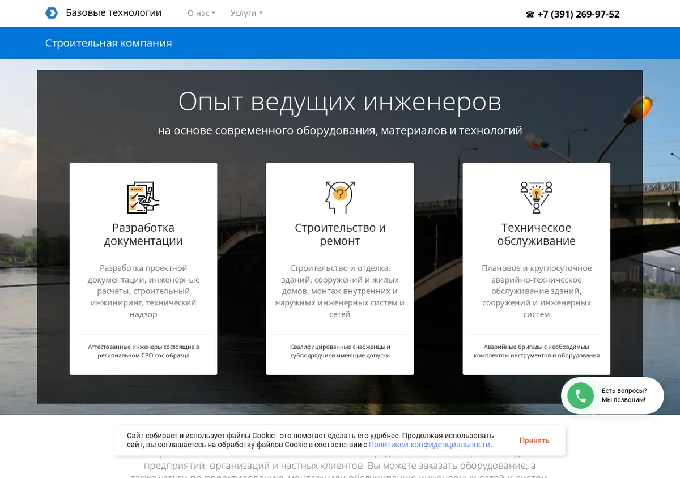Screen dimensions: 680x478
Task: Click the Опыт ведущих инженеров headline
Action: (340, 102)
